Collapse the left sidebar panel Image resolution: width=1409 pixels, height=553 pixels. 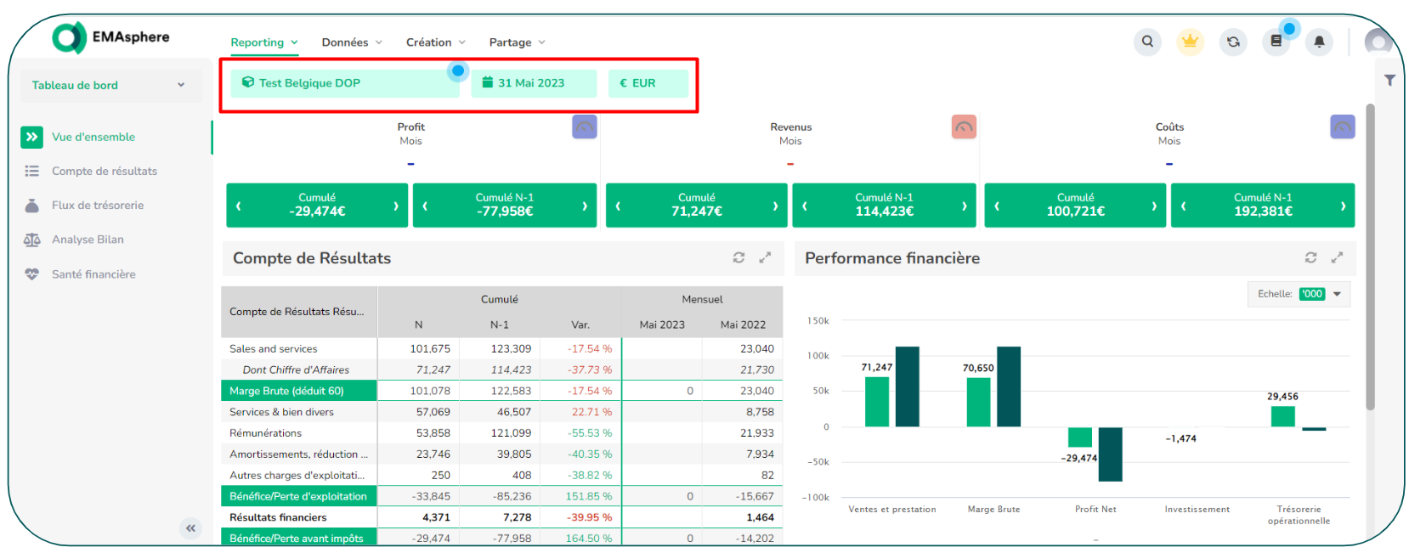pos(191,528)
